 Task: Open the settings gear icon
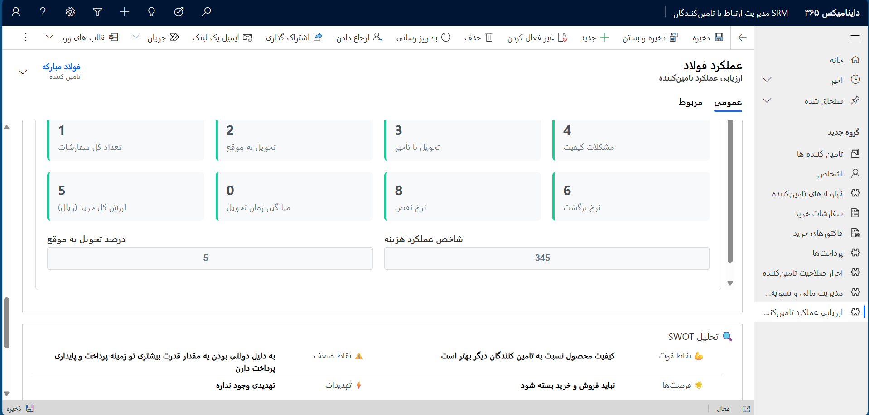pos(70,12)
